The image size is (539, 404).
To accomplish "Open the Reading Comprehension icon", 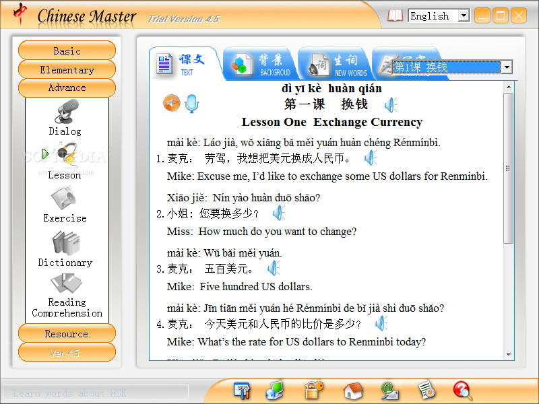I will tap(66, 283).
